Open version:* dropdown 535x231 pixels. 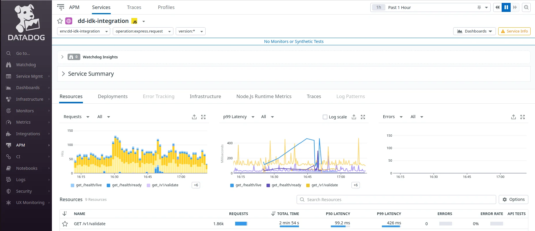(191, 31)
